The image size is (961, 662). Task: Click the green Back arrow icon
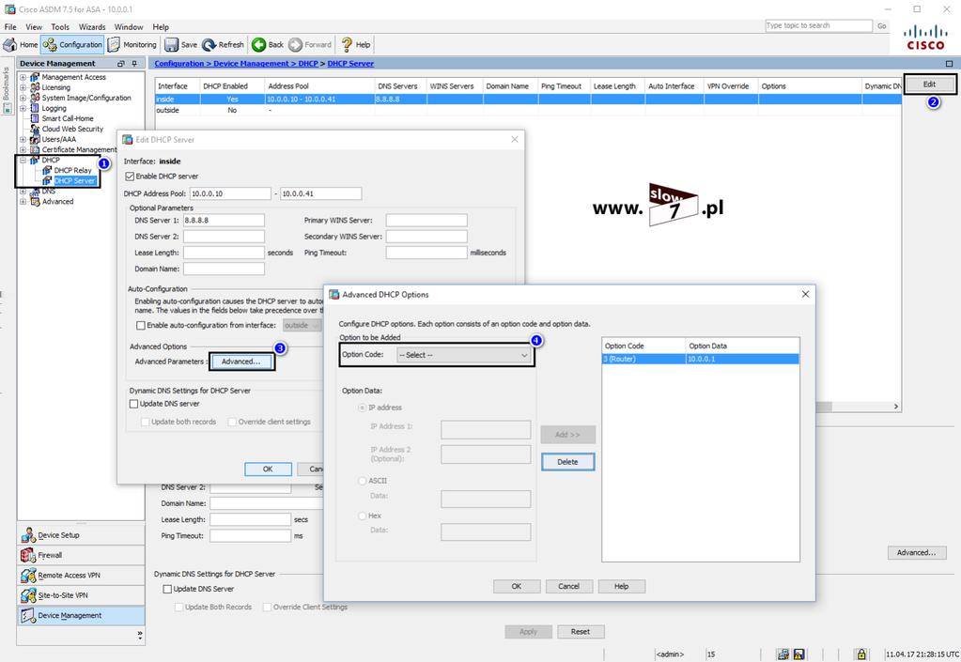pyautogui.click(x=258, y=45)
